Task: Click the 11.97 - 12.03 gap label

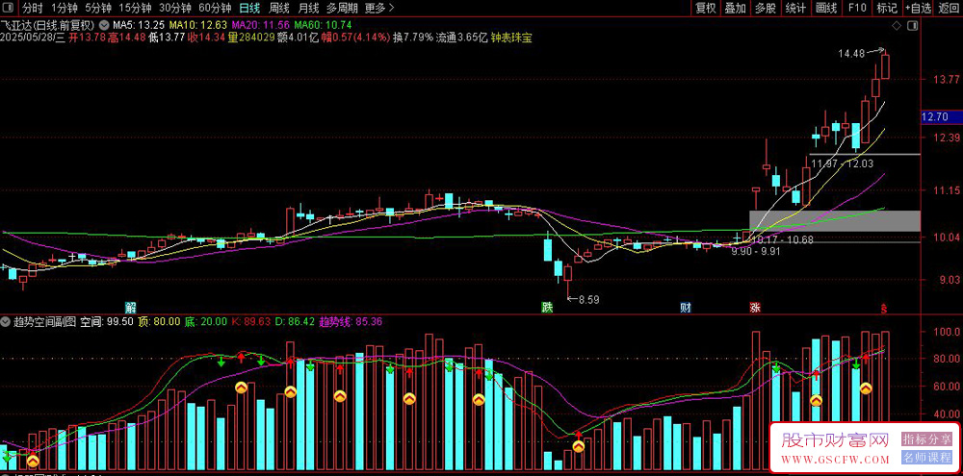Action: 842,163
